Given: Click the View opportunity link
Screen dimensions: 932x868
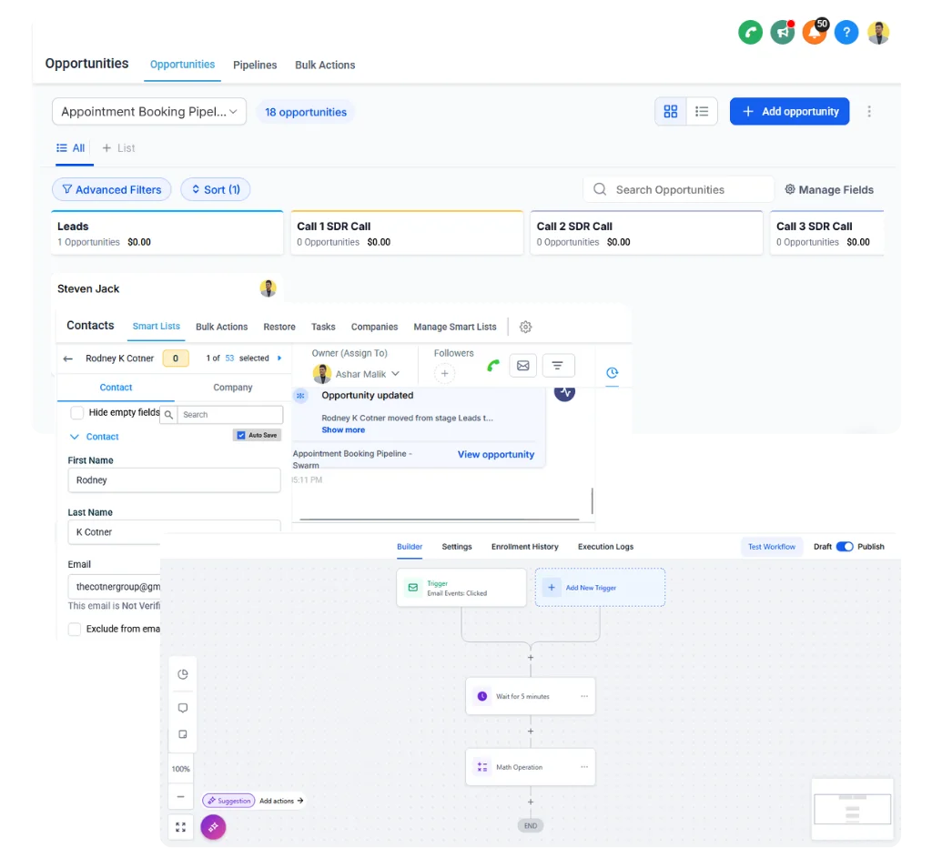Looking at the screenshot, I should [495, 454].
